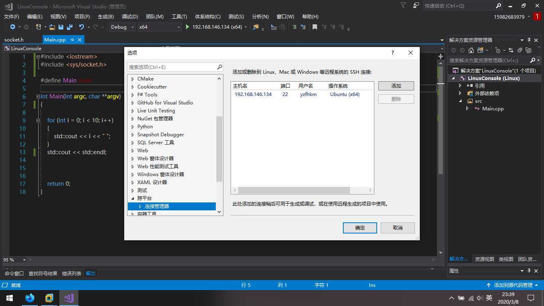Click the editor split-window handle icon
544x306 pixels.
(441, 57)
